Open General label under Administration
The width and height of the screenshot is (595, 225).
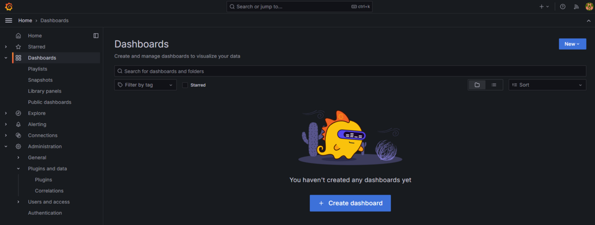(x=37, y=158)
